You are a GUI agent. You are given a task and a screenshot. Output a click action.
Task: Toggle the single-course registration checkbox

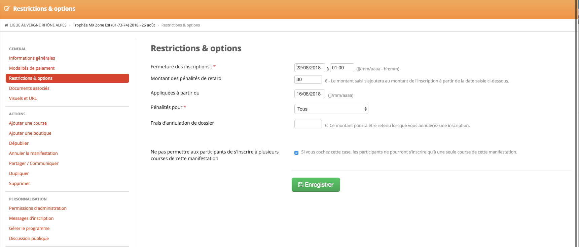(x=296, y=153)
